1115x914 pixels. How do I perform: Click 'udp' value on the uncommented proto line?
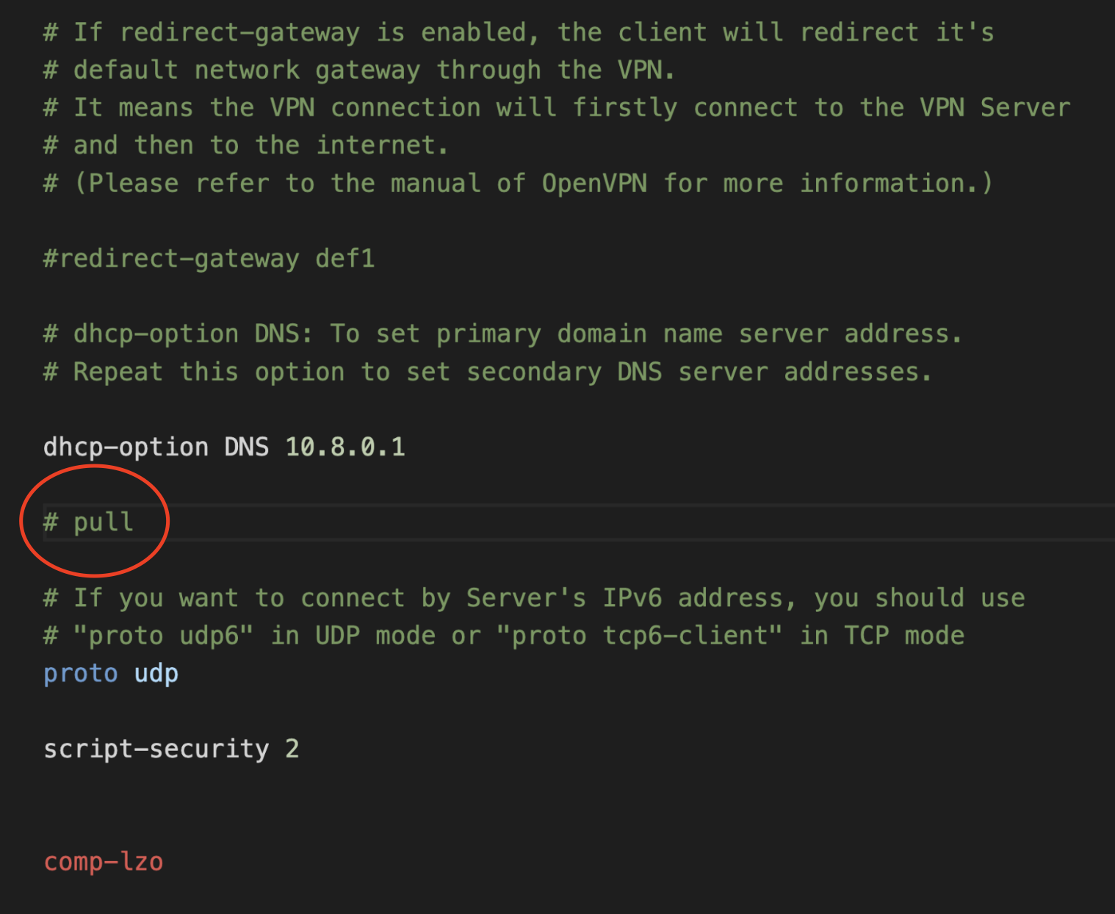[x=156, y=673]
